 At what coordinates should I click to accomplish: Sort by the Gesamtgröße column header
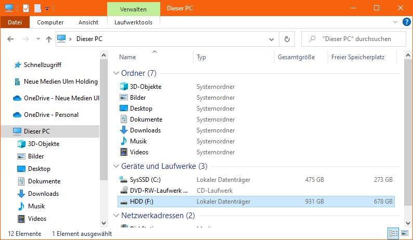pos(296,57)
